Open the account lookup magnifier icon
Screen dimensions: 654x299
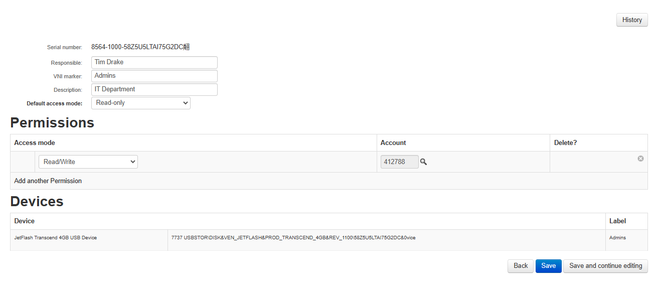click(x=424, y=162)
